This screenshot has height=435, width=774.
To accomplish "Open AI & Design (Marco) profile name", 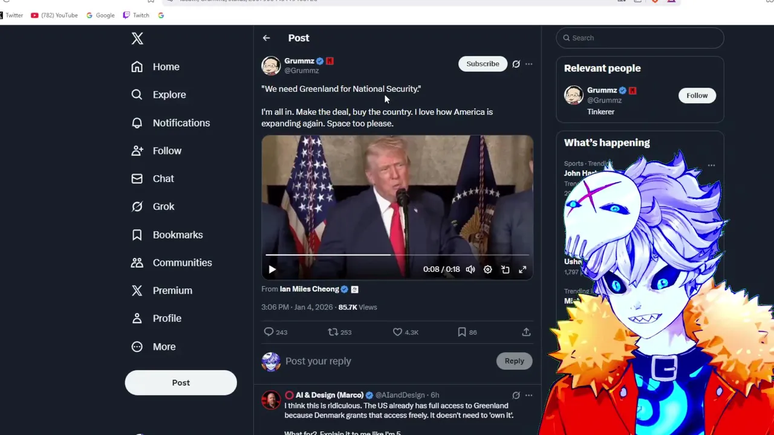I will [330, 395].
